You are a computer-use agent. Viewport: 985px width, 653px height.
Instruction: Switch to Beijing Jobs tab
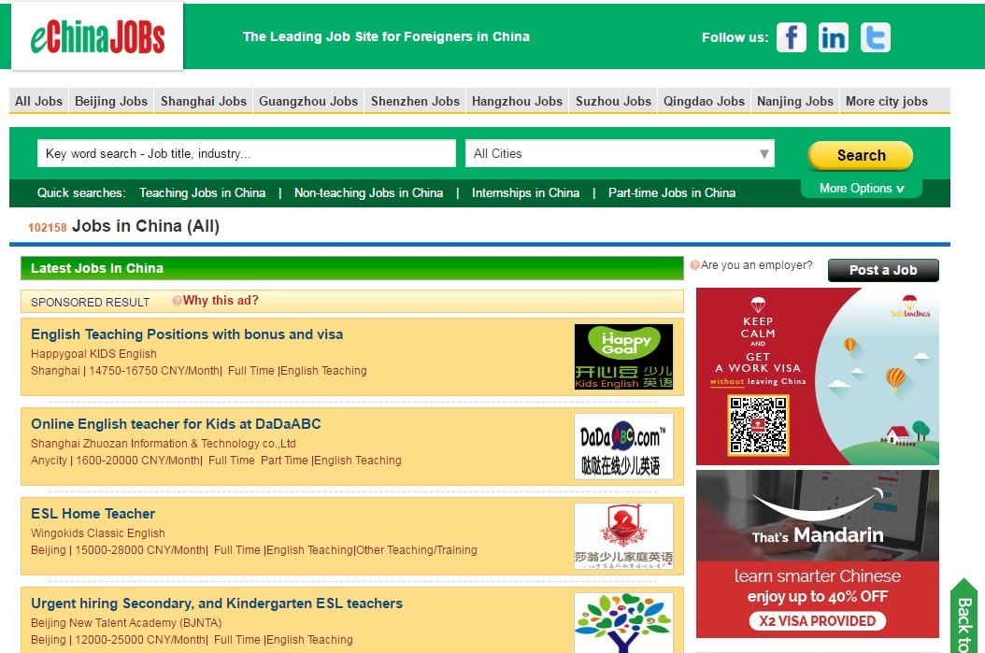(x=111, y=101)
